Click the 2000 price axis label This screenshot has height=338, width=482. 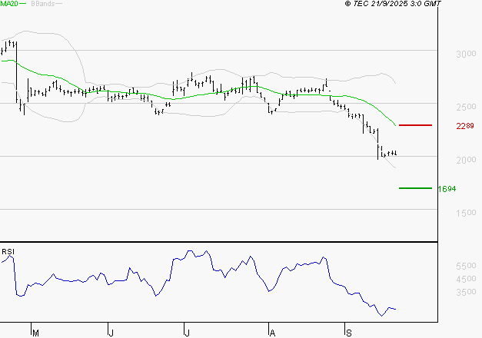coord(466,160)
